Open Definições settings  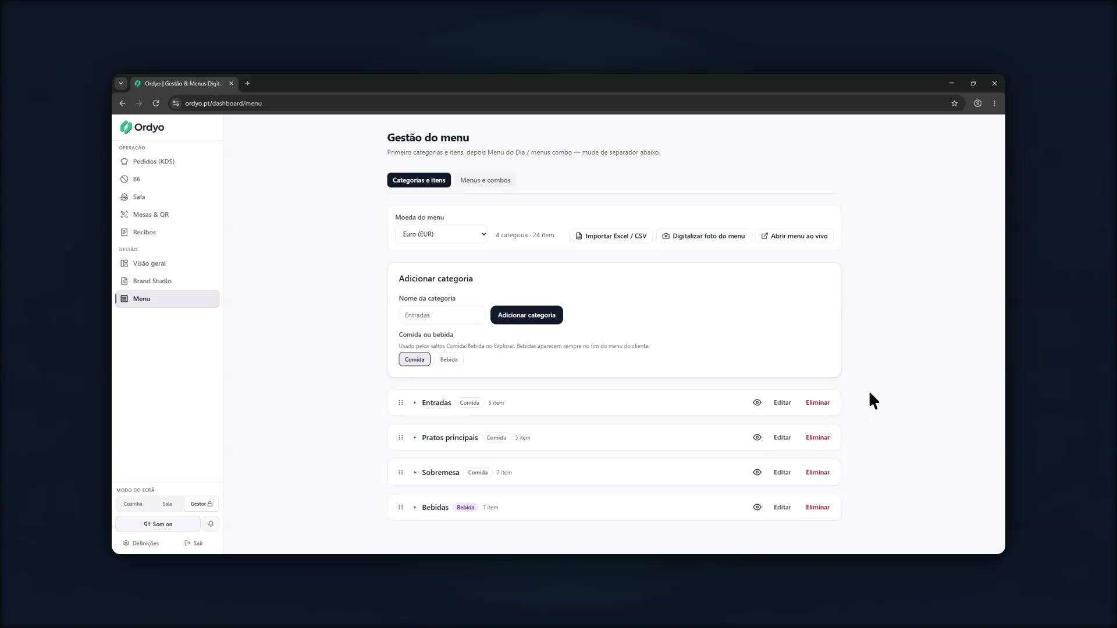coord(141,543)
